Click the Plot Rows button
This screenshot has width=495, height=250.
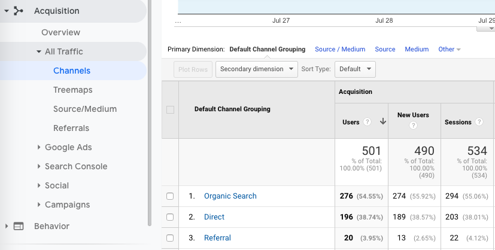[193, 69]
